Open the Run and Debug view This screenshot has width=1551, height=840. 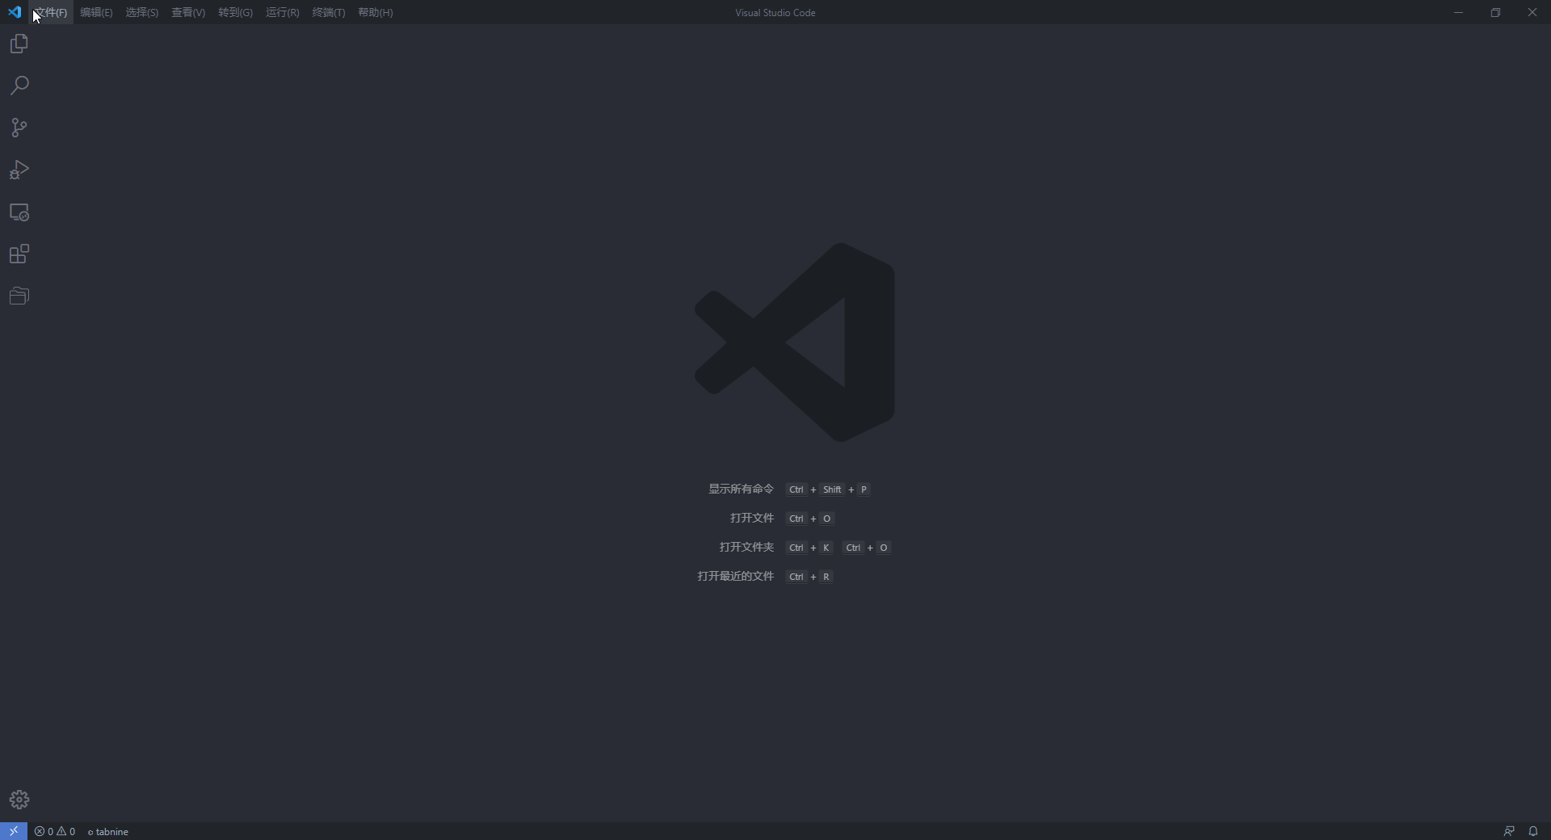pyautogui.click(x=19, y=170)
